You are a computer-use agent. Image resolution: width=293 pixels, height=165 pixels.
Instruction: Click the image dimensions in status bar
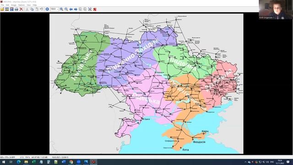pyautogui.click(x=8, y=157)
